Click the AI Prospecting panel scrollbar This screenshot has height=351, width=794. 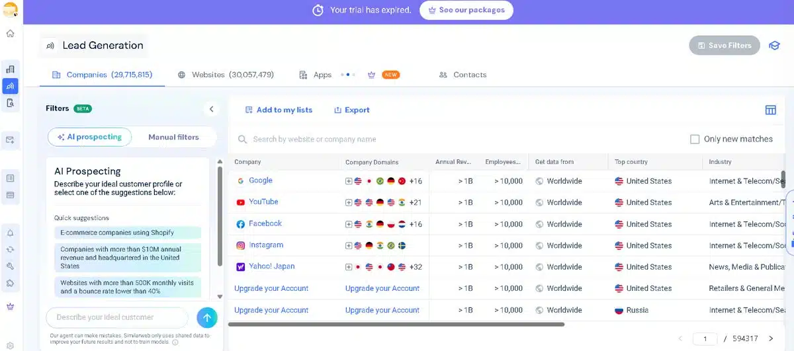tap(220, 216)
